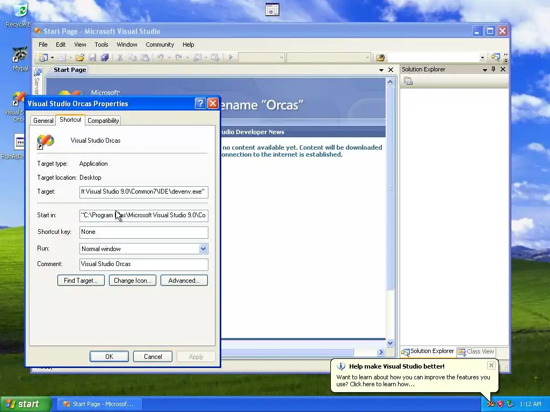Click the Shortcut key field showing None
This screenshot has height=412, width=550.
pos(144,232)
